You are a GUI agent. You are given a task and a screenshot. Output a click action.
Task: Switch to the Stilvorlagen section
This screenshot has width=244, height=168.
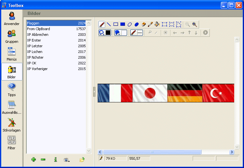click(x=12, y=125)
